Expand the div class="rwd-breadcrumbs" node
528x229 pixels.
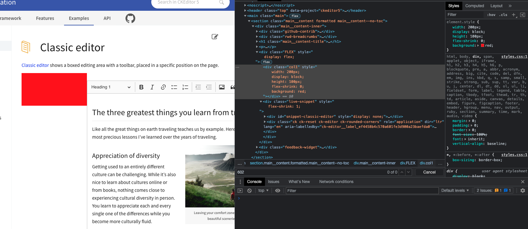tap(257, 37)
